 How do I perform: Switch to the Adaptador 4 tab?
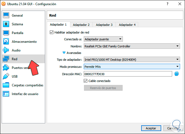click(127, 25)
